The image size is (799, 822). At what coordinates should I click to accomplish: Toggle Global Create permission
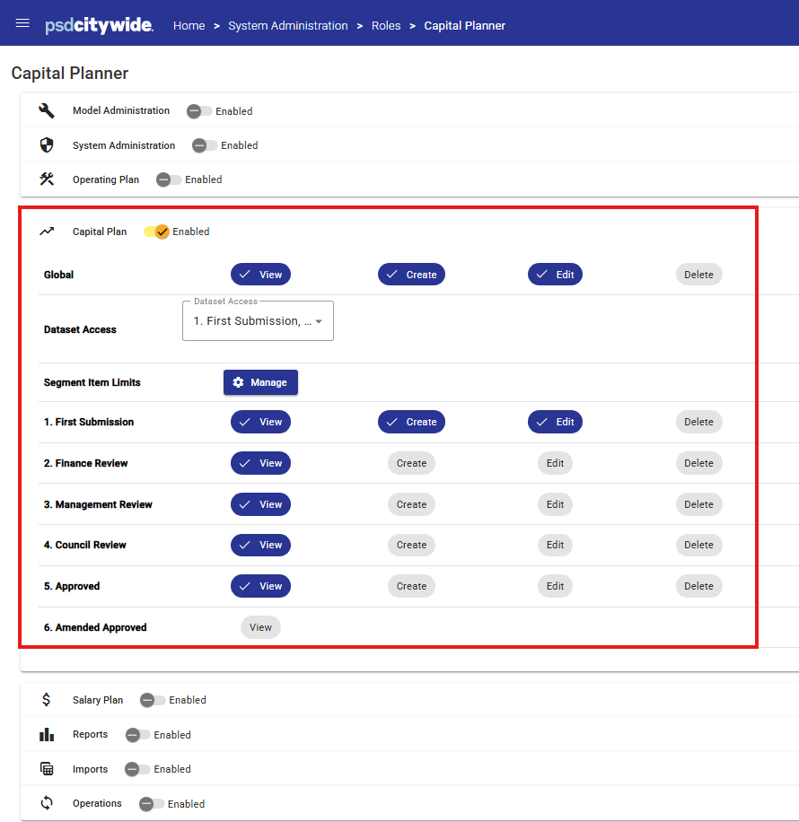[411, 275]
